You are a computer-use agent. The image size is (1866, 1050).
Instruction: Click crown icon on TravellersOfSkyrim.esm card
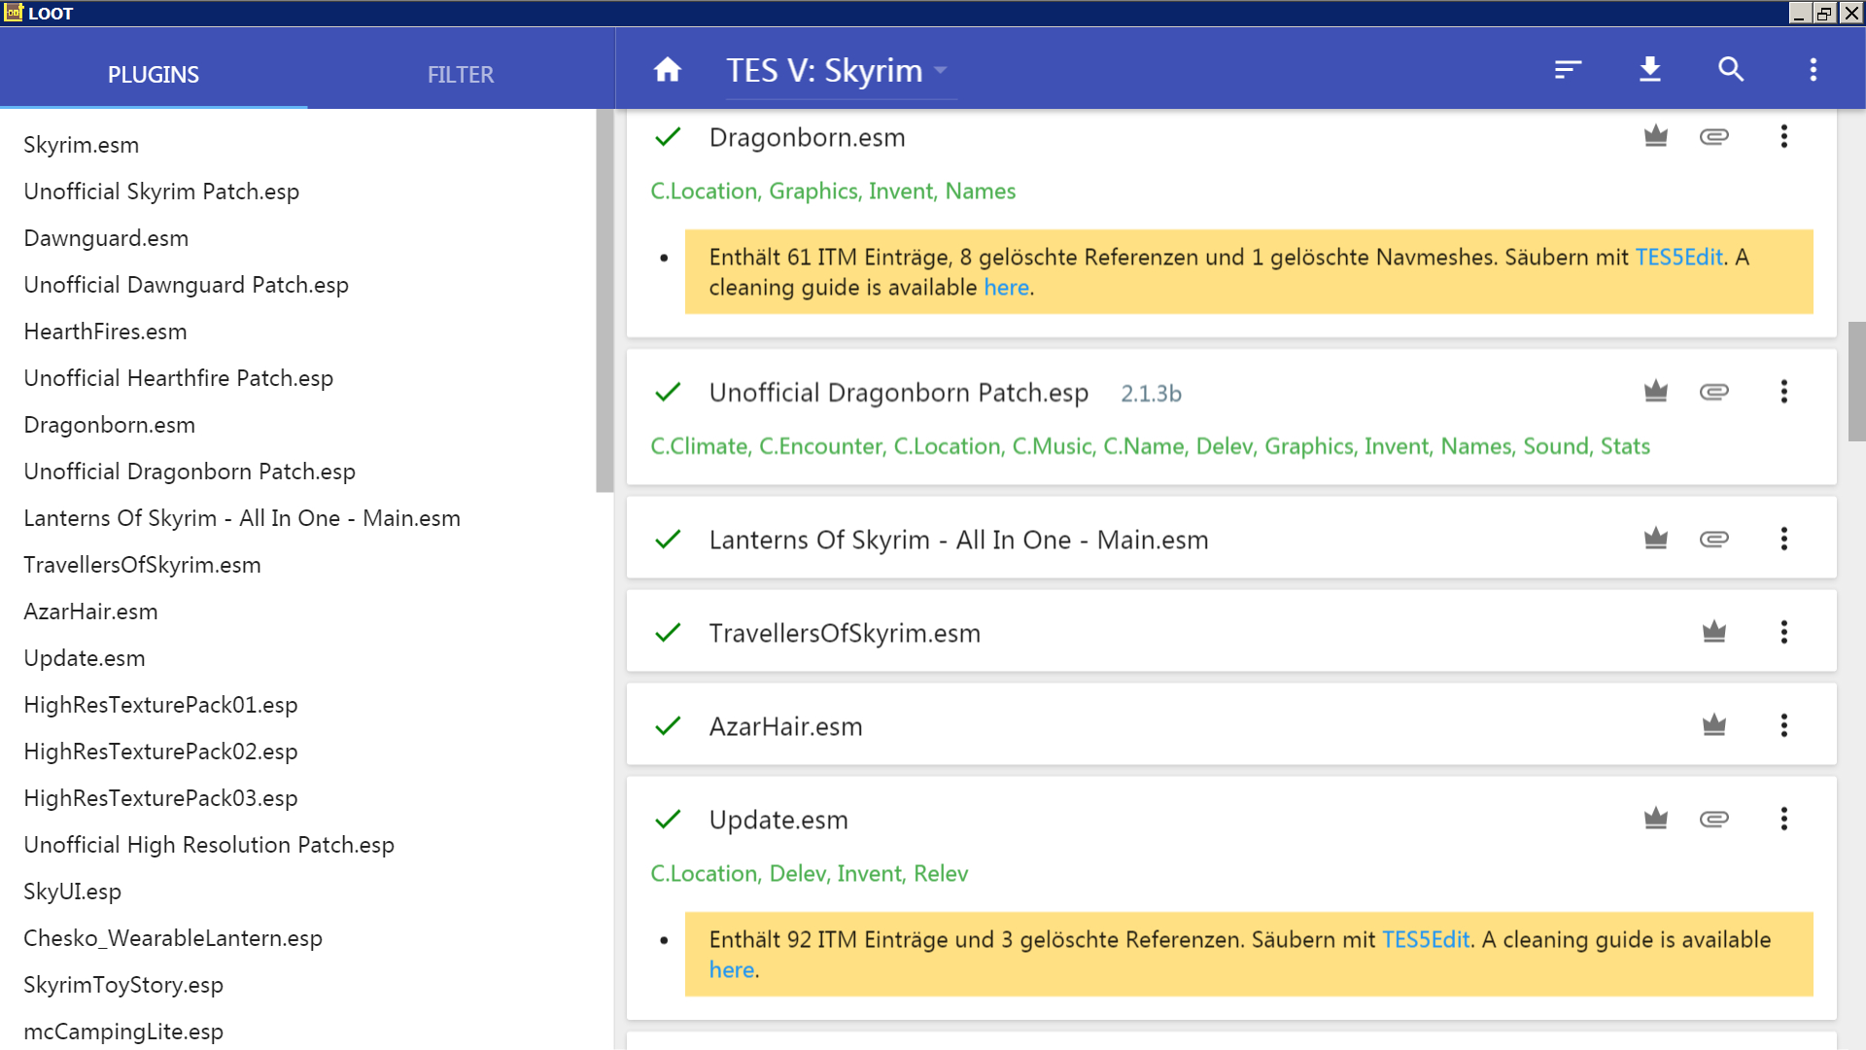[1714, 632]
